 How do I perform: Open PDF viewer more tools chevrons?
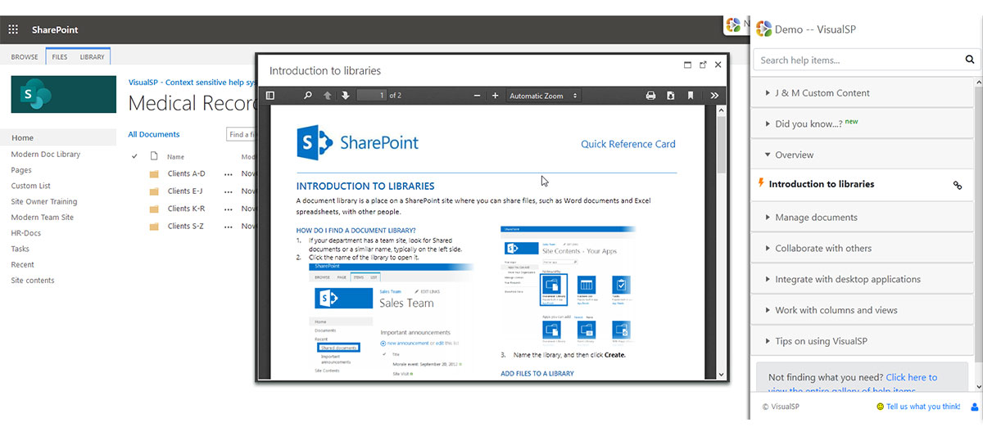pos(714,96)
